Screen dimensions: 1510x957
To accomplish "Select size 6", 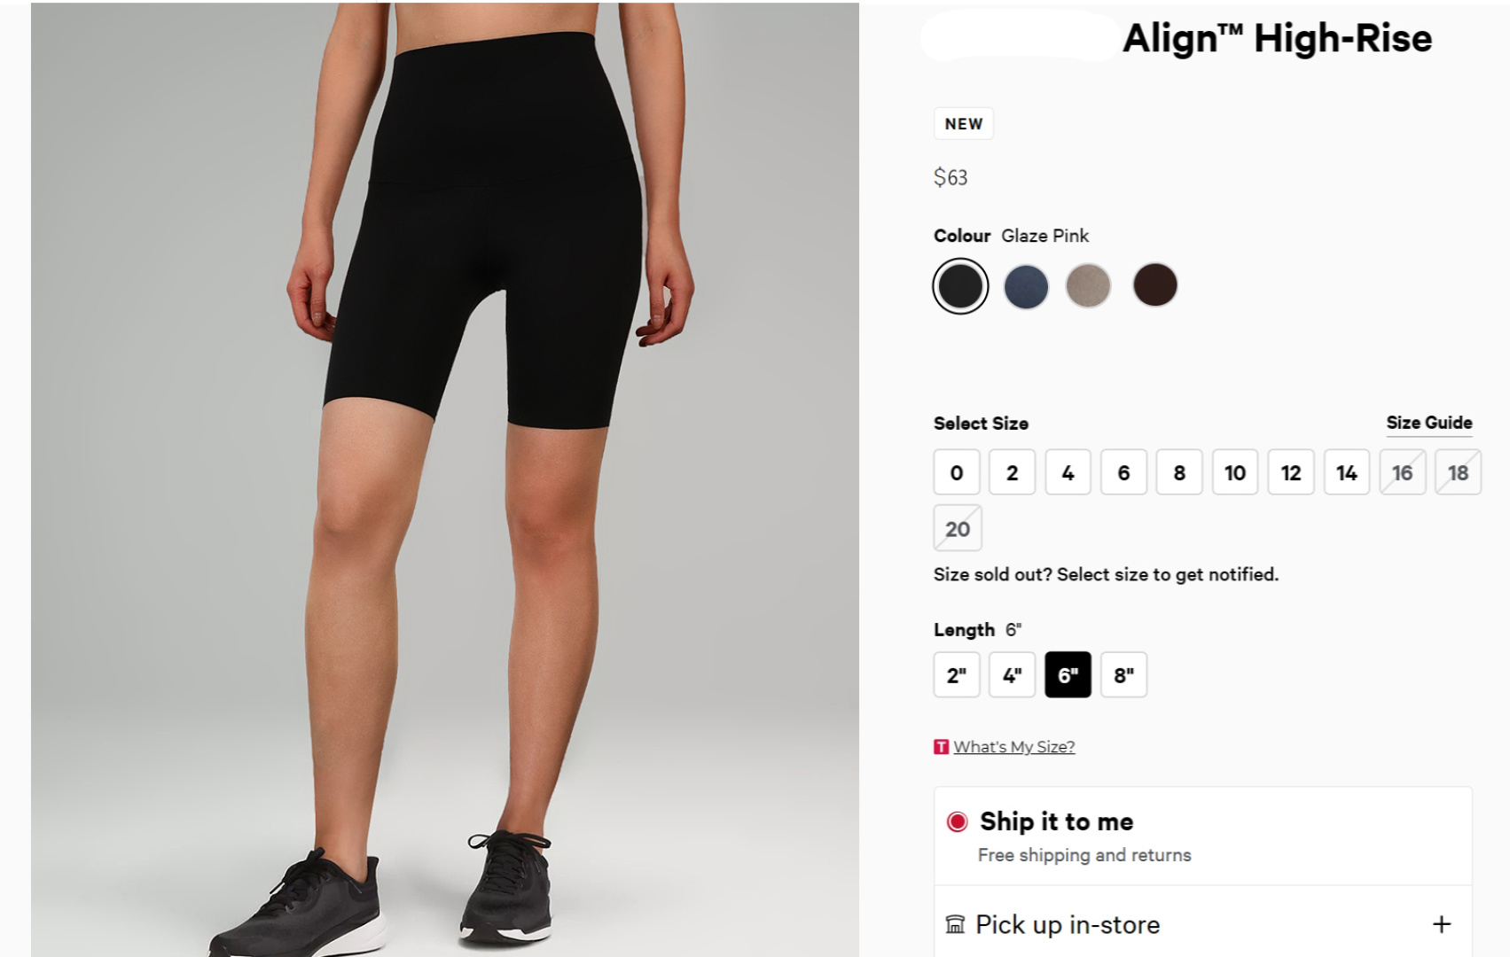I will point(1123,472).
